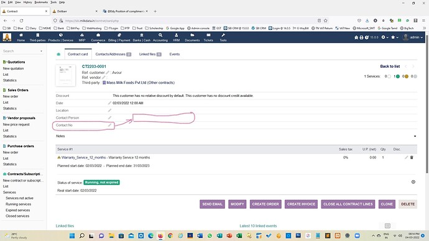Image resolution: width=429 pixels, height=241 pixels.
Task: Edit the Location field pencil icon
Action: pos(109,111)
